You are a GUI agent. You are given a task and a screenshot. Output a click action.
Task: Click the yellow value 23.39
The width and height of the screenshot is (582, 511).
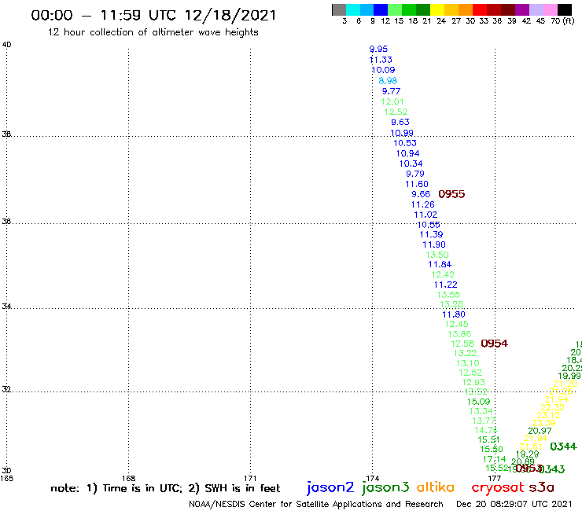coord(543,423)
